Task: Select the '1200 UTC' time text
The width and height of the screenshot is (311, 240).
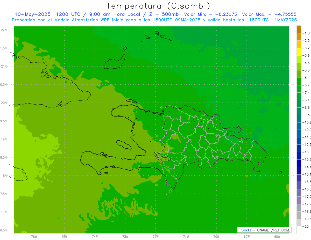Action: click(68, 14)
